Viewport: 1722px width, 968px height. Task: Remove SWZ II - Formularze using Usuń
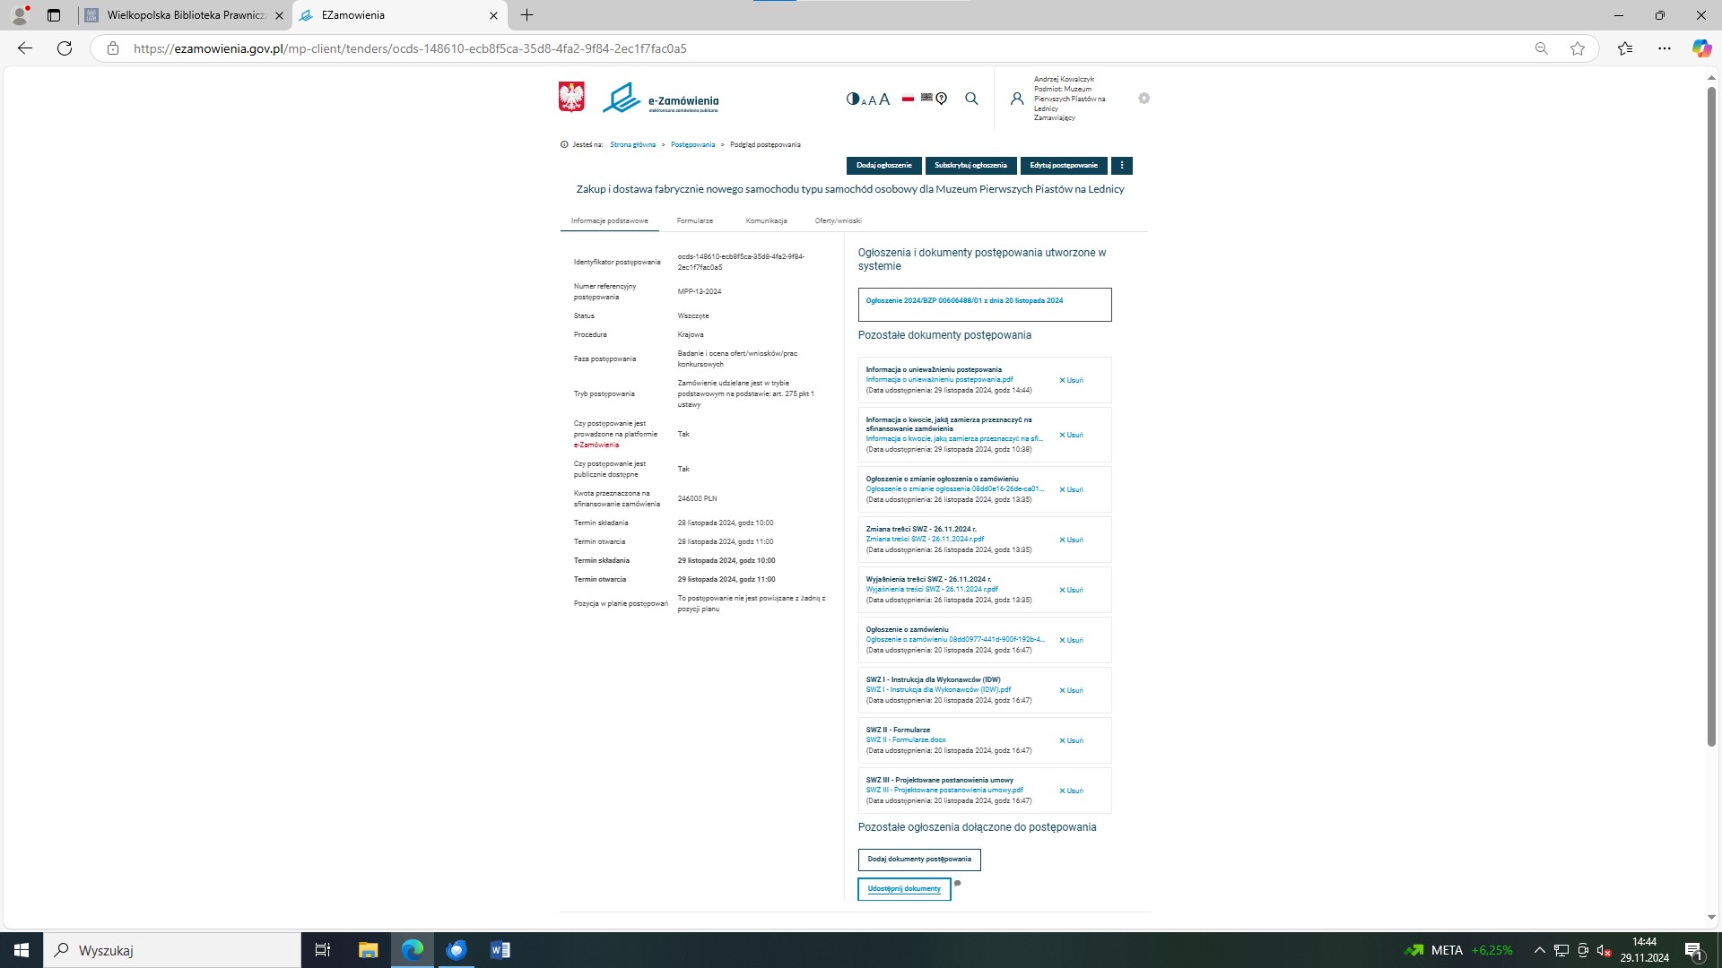[x=1071, y=741]
